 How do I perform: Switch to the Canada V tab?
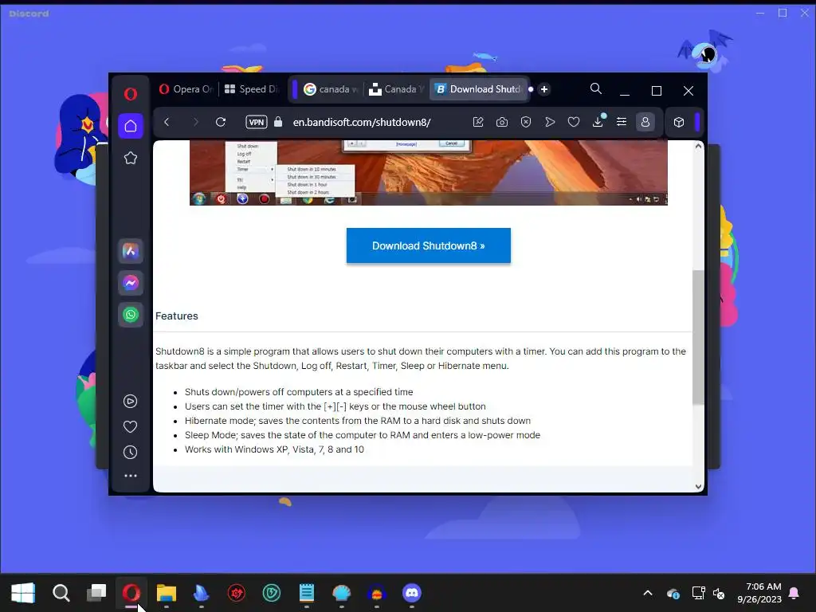tap(396, 89)
